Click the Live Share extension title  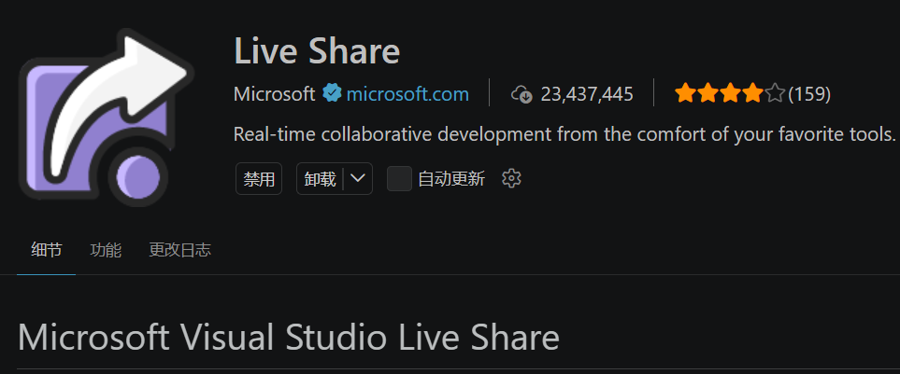(x=317, y=51)
